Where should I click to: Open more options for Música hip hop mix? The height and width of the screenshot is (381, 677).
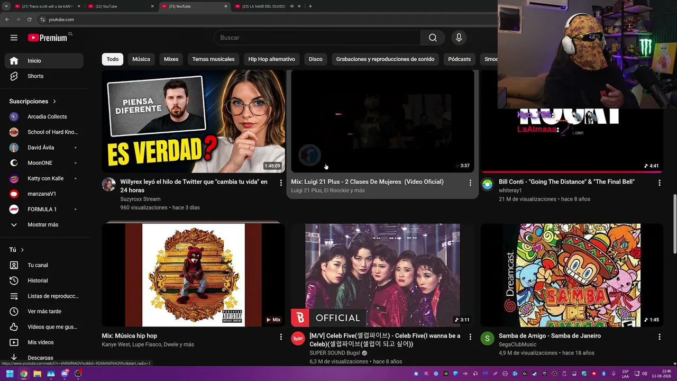pyautogui.click(x=281, y=337)
